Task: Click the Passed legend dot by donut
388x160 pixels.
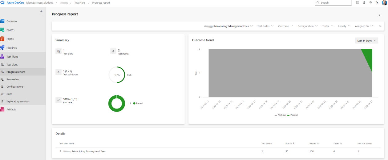Action: (x=134, y=103)
